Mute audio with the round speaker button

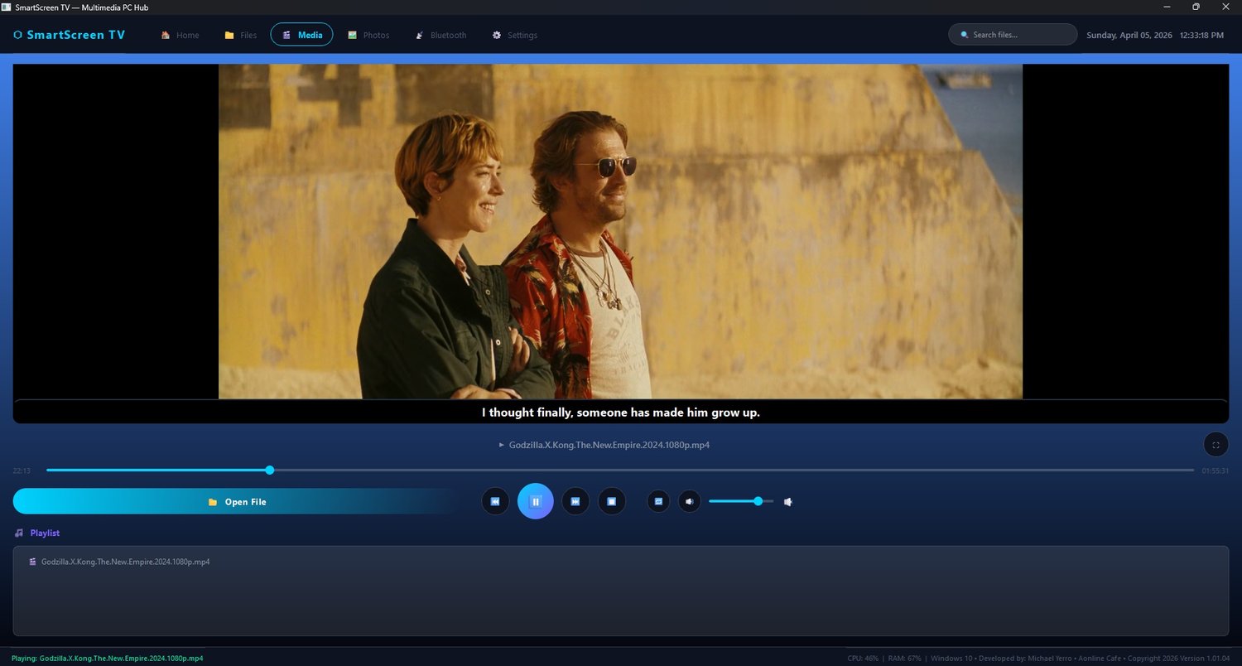click(x=690, y=501)
